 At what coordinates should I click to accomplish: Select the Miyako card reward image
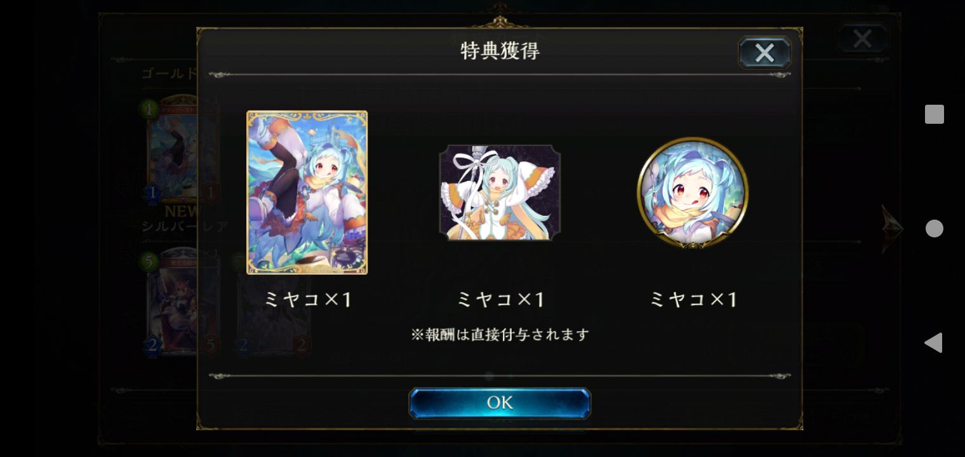click(x=307, y=192)
